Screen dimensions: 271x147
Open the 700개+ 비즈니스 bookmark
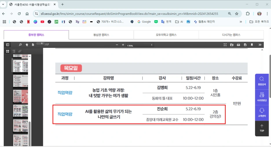[110, 22]
